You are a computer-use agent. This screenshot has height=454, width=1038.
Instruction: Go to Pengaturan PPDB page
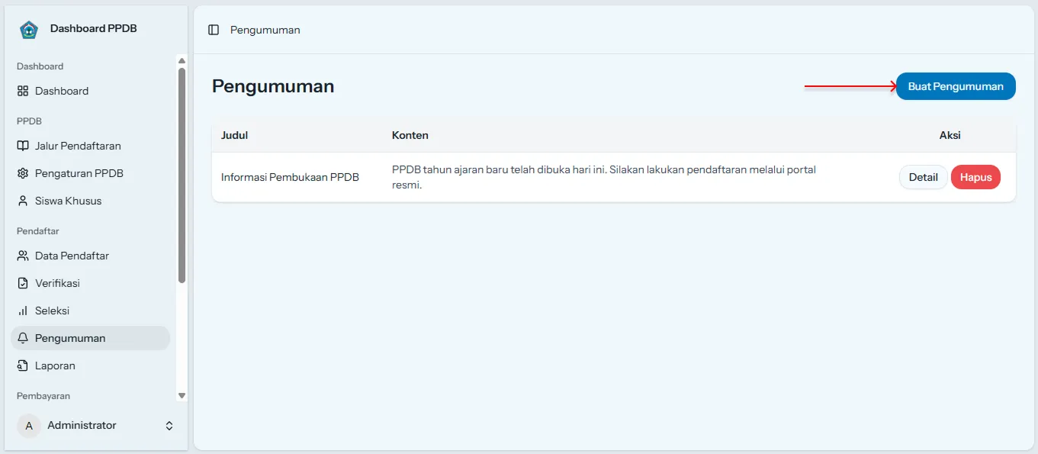tap(90, 173)
